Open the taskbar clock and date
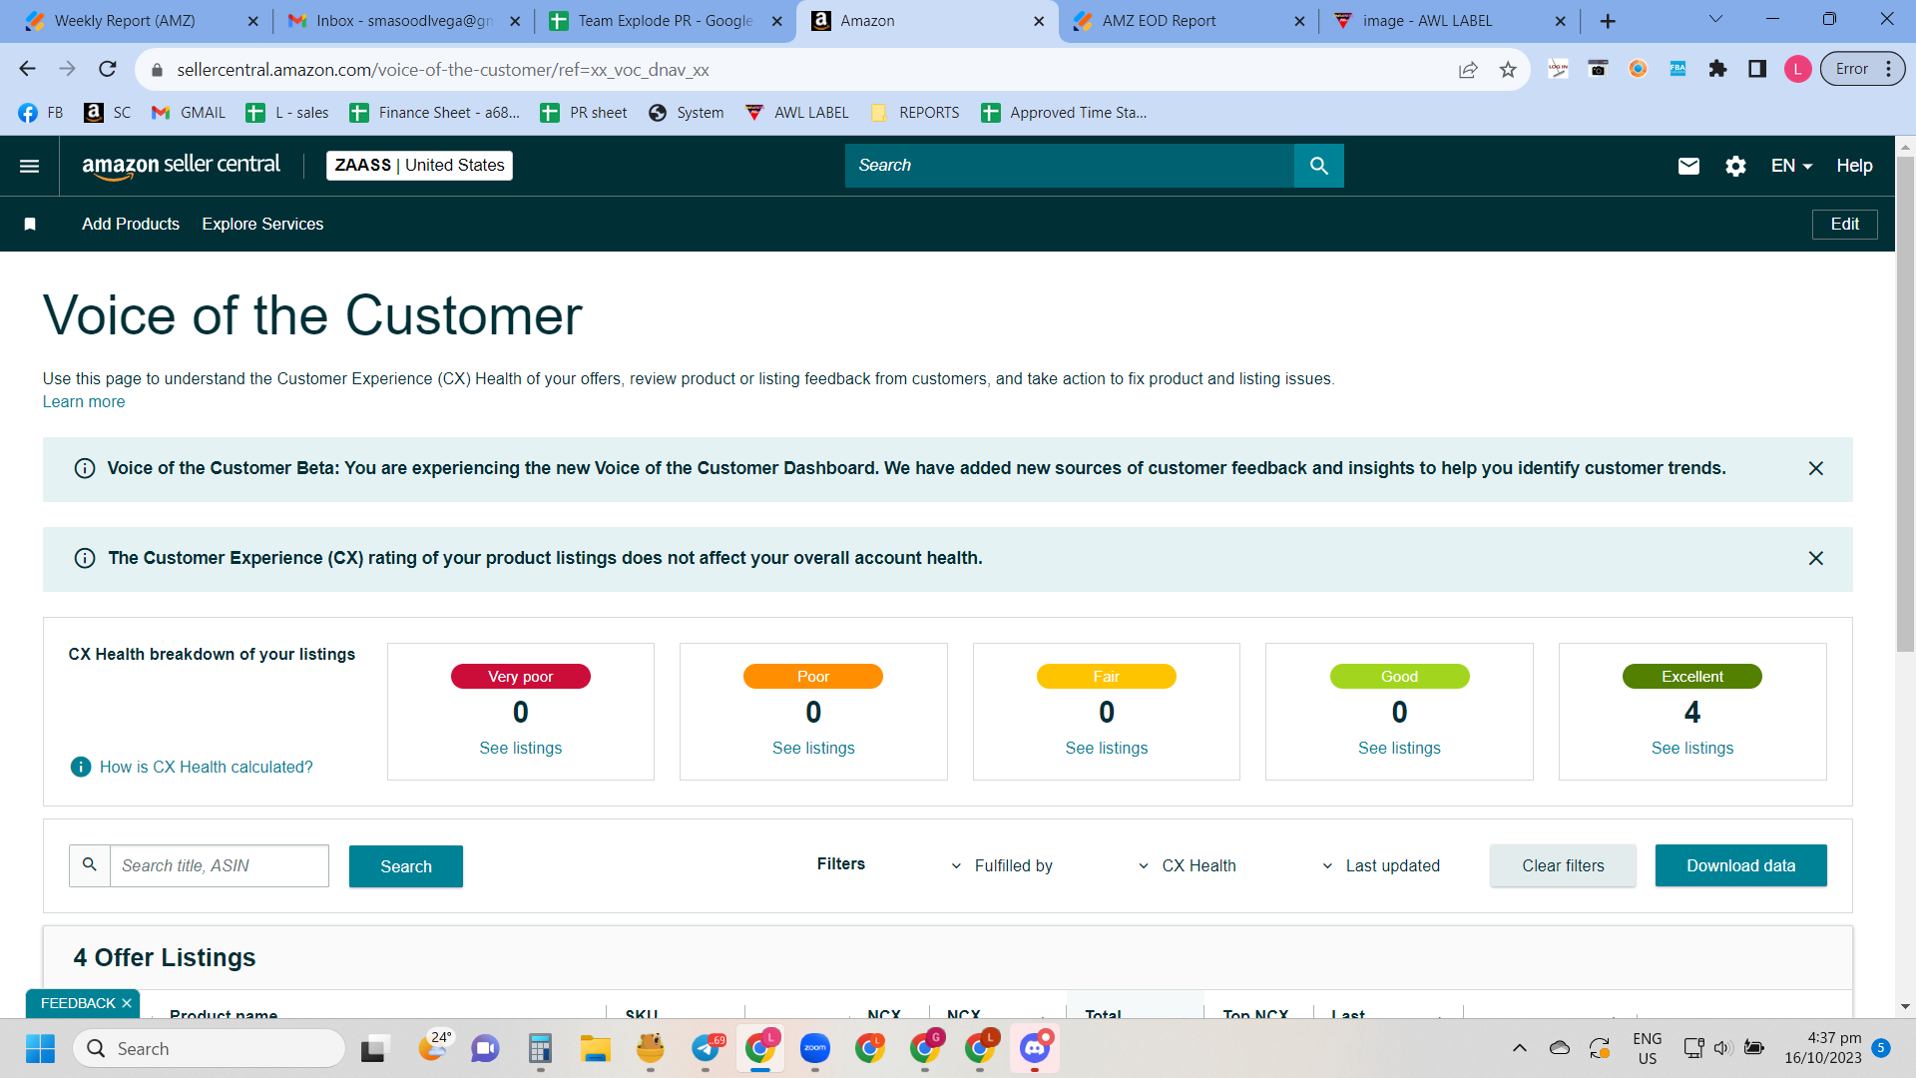Viewport: 1916px width, 1078px height. click(1823, 1048)
